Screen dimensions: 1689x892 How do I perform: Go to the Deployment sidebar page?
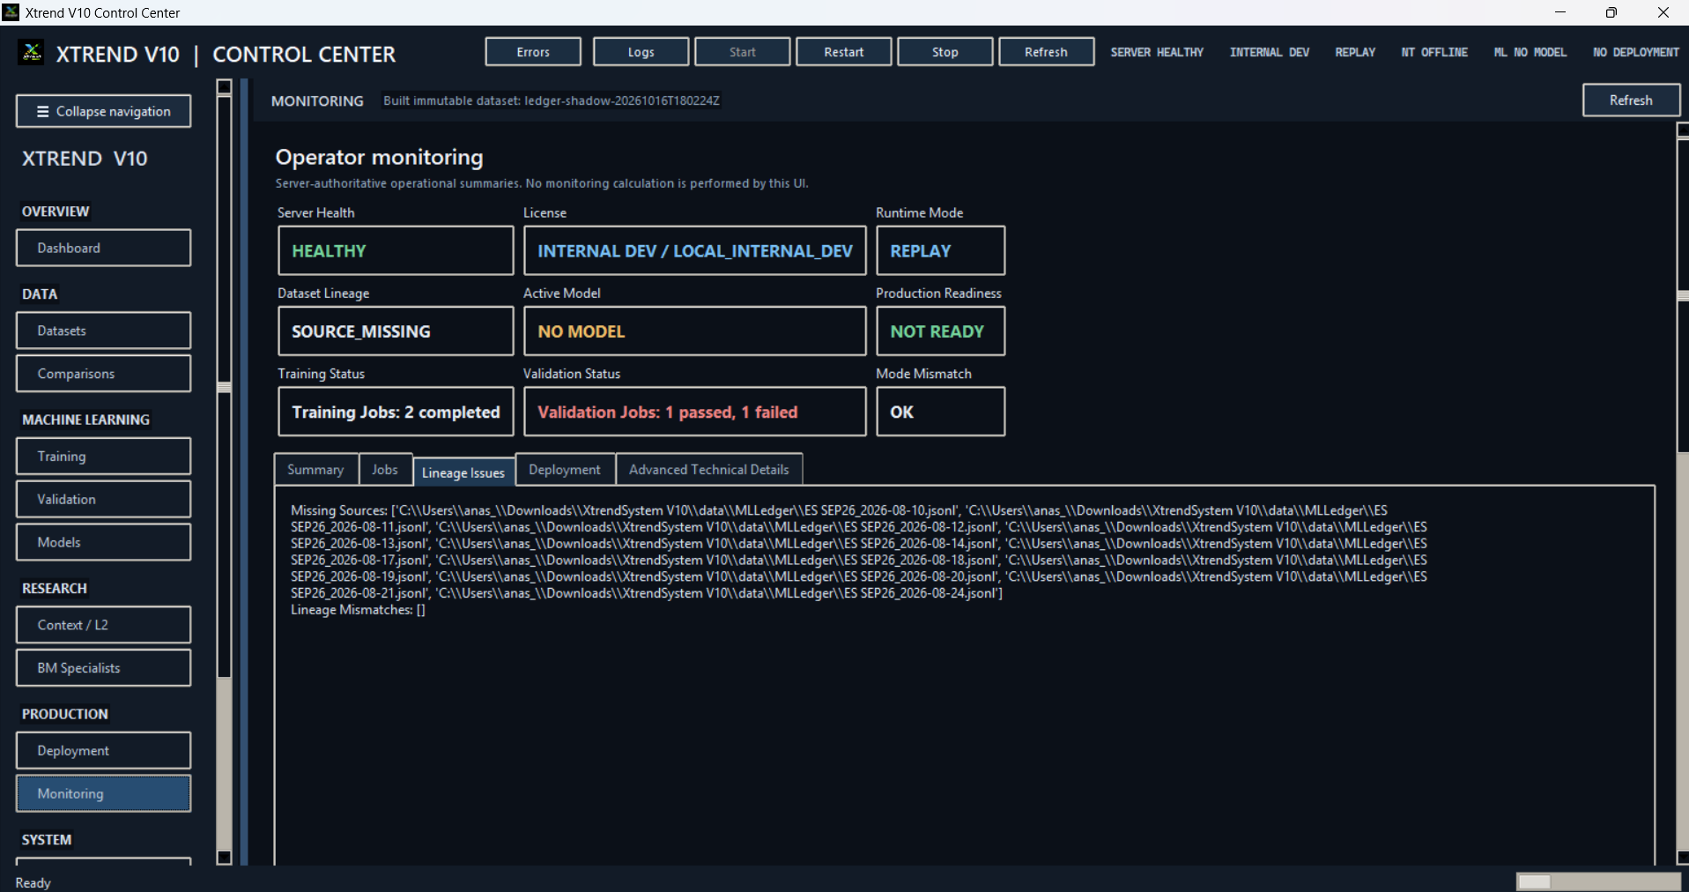tap(103, 751)
